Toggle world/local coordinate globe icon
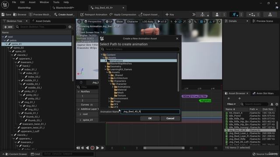The height and width of the screenshot is (157, 280). pyautogui.click(x=190, y=21)
